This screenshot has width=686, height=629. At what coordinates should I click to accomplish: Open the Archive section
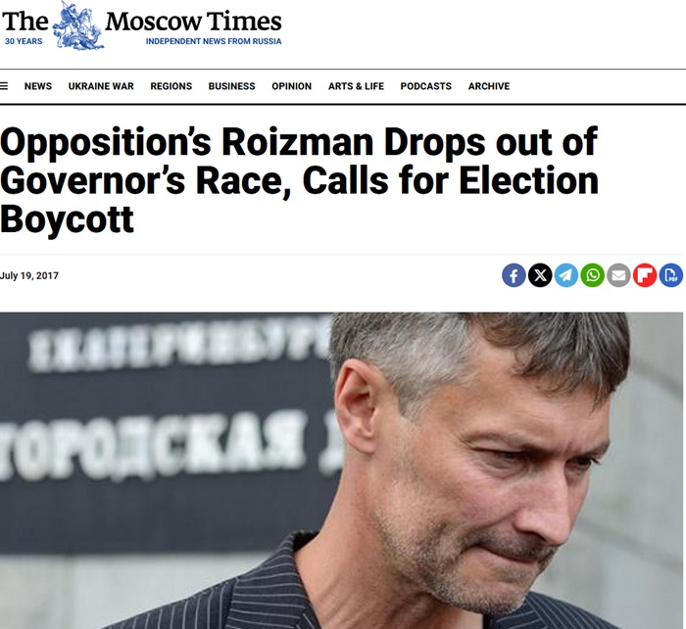pyautogui.click(x=488, y=86)
